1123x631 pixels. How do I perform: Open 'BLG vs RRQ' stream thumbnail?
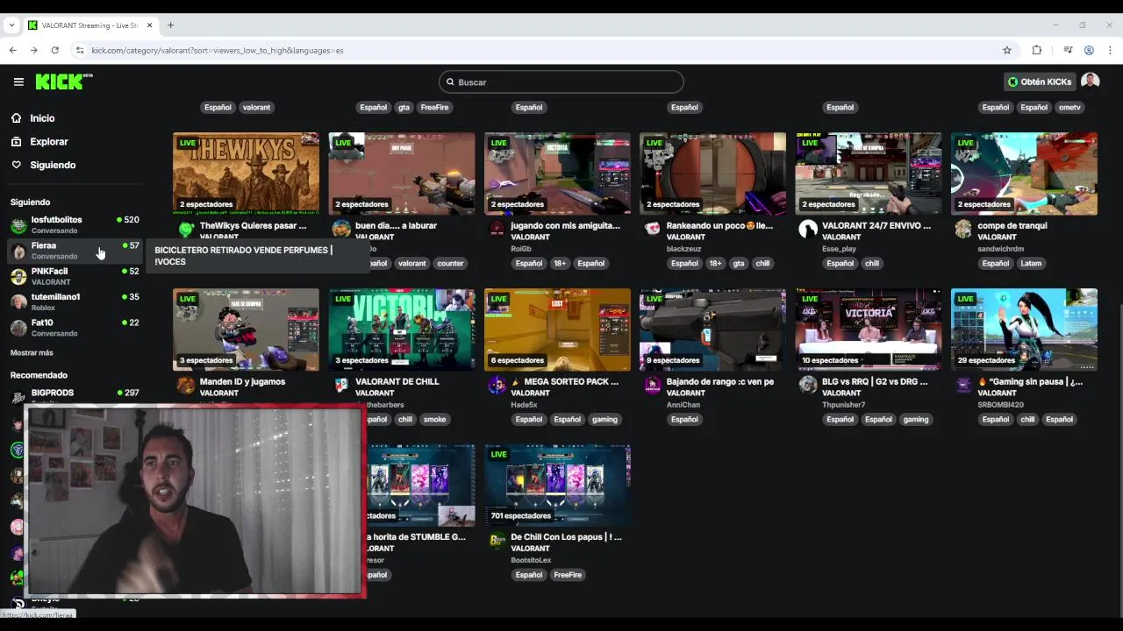pyautogui.click(x=869, y=330)
